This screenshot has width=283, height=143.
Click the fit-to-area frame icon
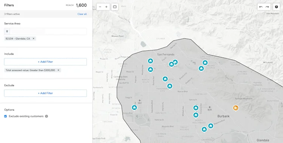114,7
